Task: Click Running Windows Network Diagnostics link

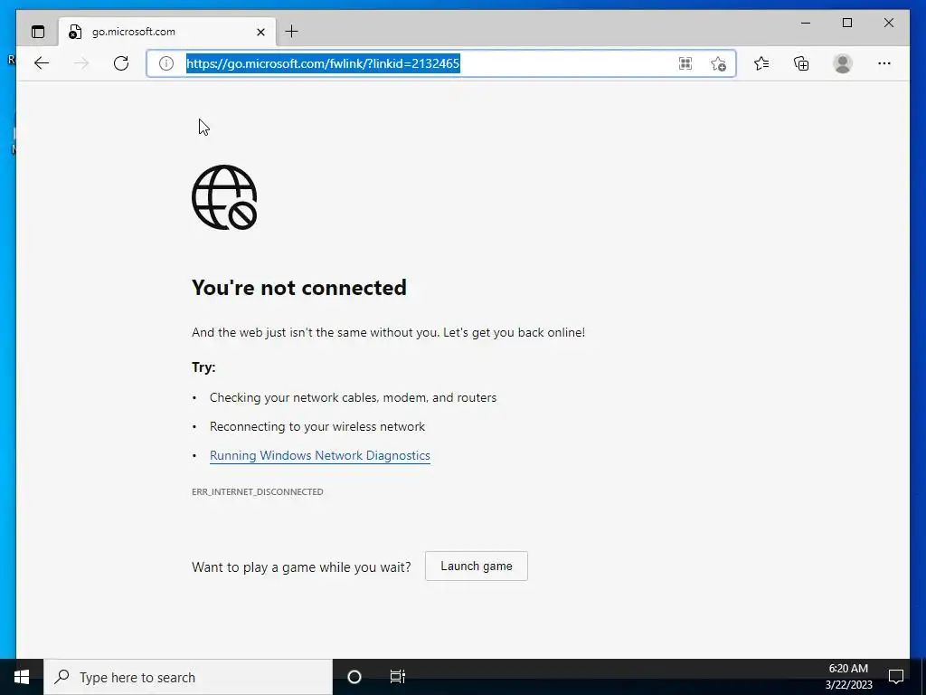Action: [319, 456]
